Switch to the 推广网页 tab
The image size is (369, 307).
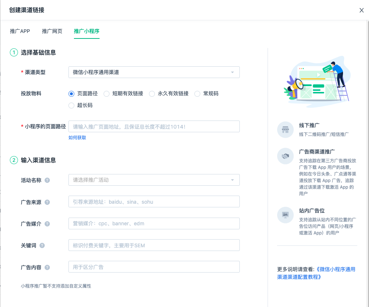[x=52, y=31]
